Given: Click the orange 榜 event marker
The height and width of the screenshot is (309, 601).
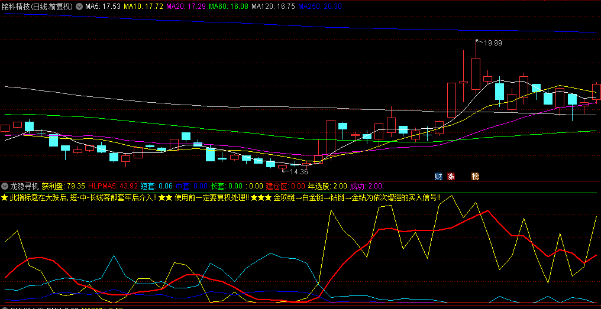Looking at the screenshot, I should [475, 177].
